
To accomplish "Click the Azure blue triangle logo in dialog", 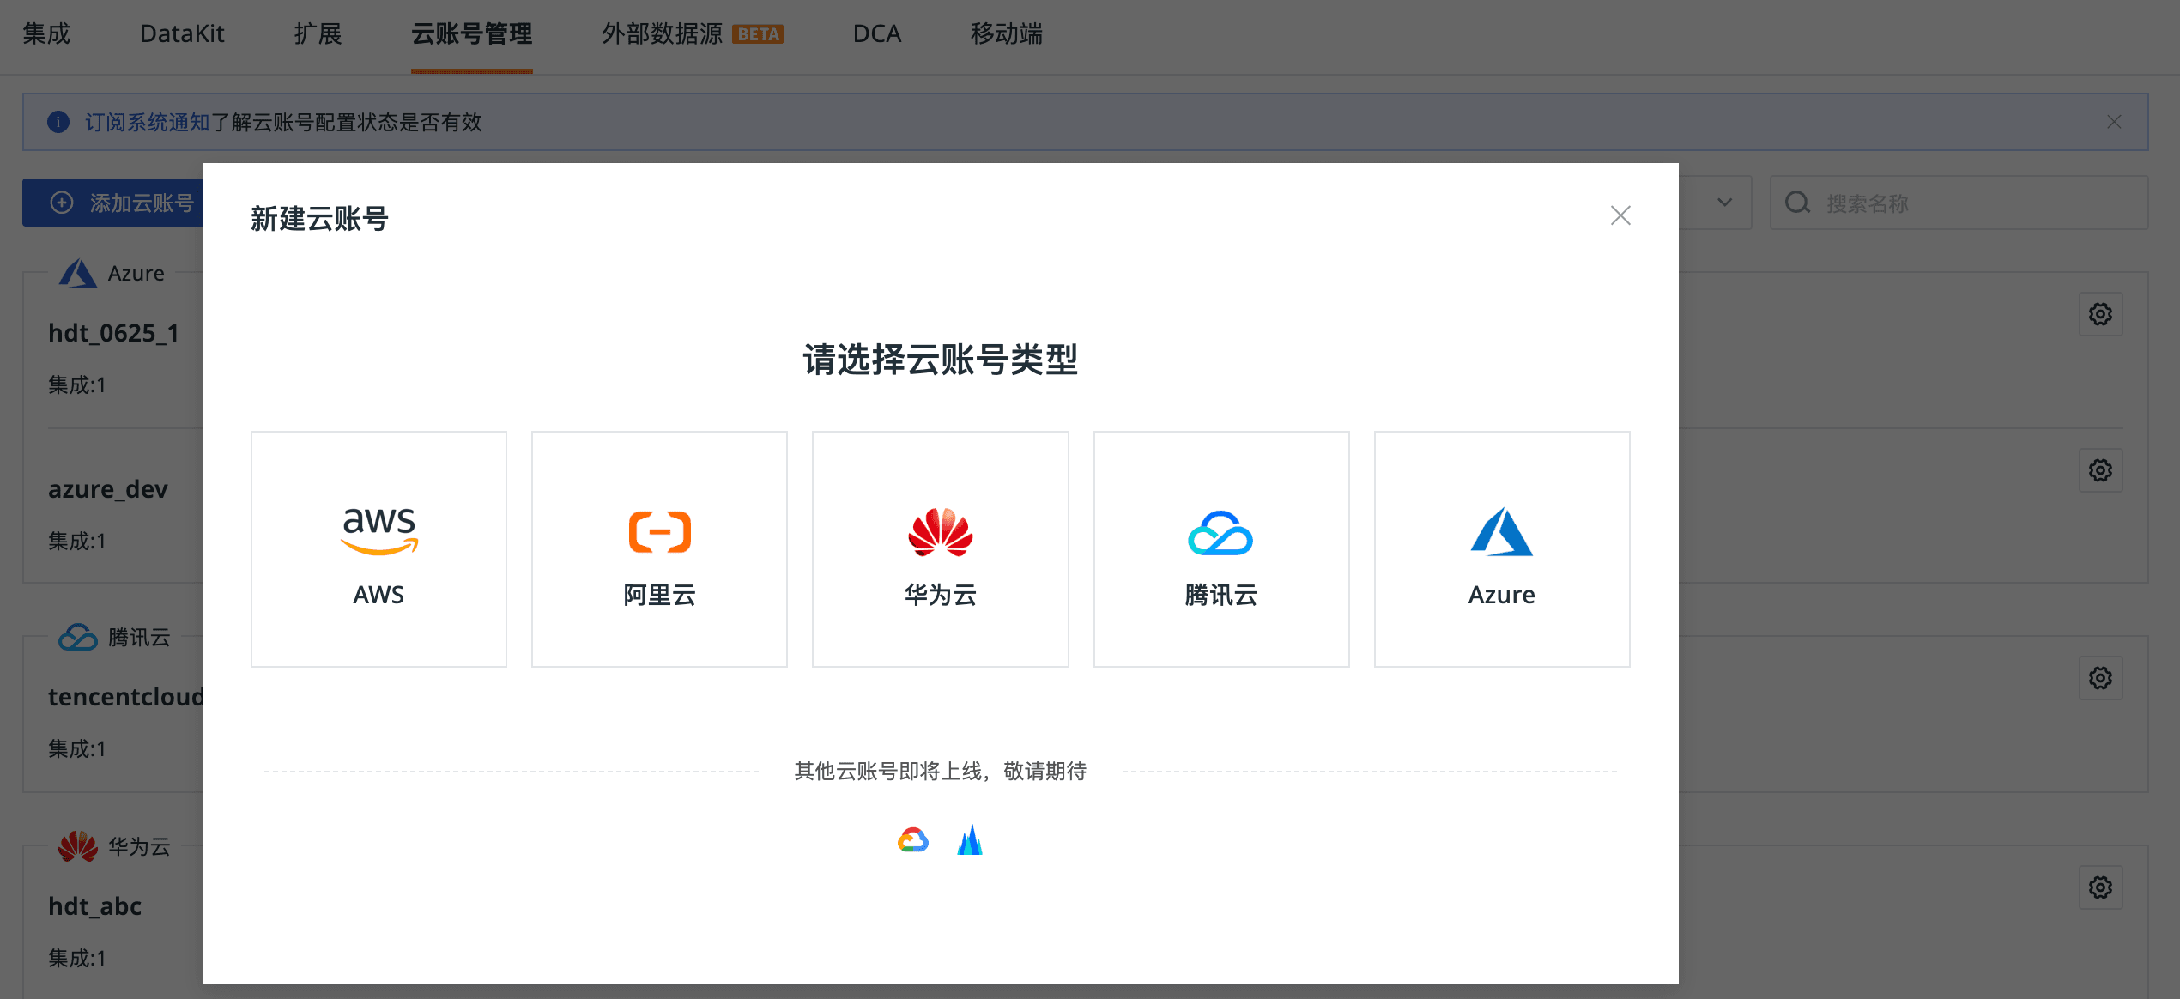I will (1501, 531).
